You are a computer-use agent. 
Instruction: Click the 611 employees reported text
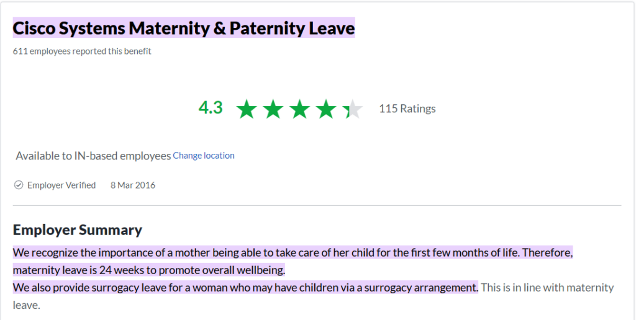click(82, 51)
